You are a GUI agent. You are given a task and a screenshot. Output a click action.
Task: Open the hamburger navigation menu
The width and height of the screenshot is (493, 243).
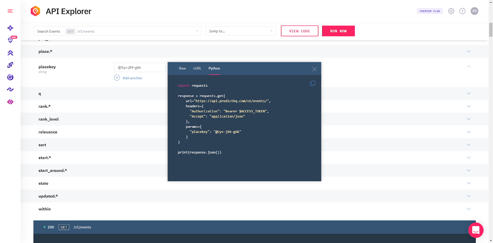10,11
